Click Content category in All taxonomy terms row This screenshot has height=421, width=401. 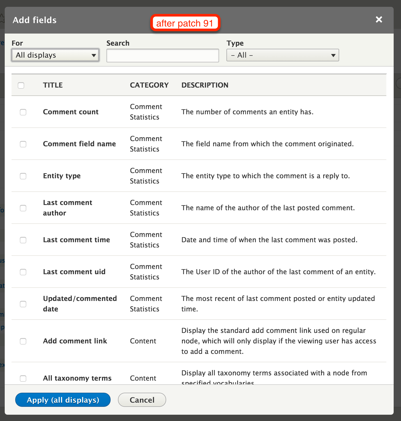(143, 378)
